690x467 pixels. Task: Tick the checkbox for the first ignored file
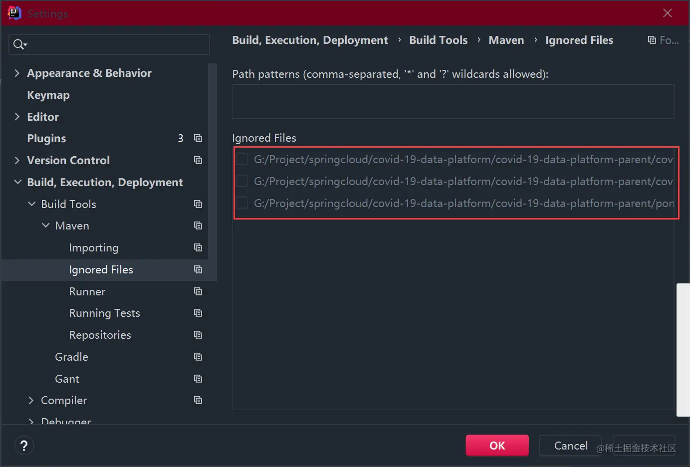point(242,159)
